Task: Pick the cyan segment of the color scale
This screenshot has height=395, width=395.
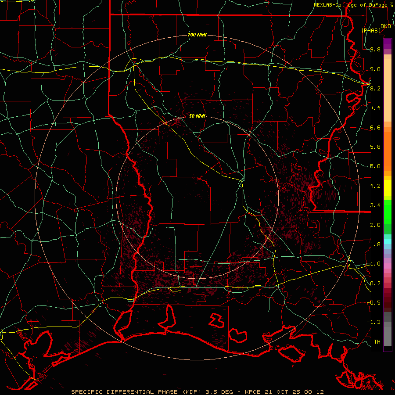Action: 388,241
